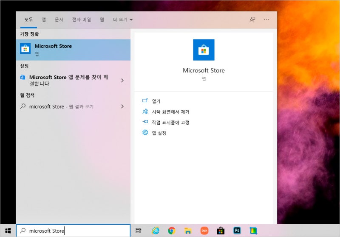Screen dimensions: 340x237
Task: Switch to the 전자 메일 tab
Action: click(82, 20)
